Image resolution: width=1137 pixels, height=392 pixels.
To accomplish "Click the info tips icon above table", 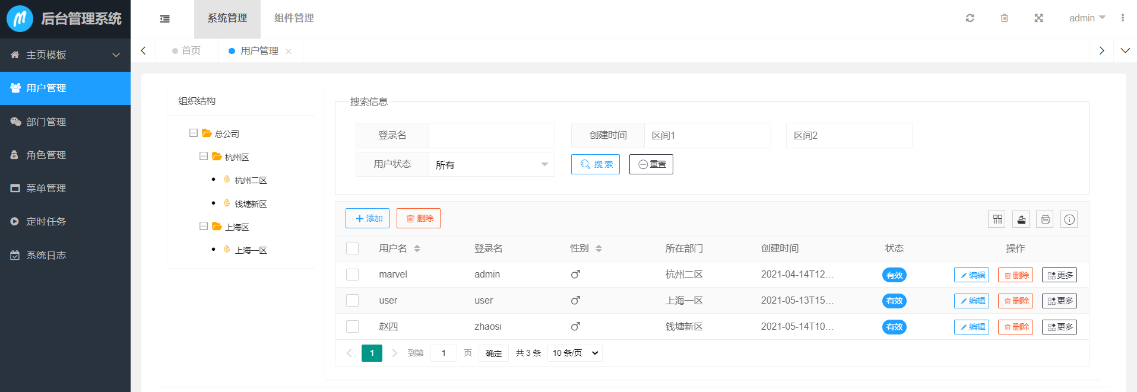I will click(1069, 219).
